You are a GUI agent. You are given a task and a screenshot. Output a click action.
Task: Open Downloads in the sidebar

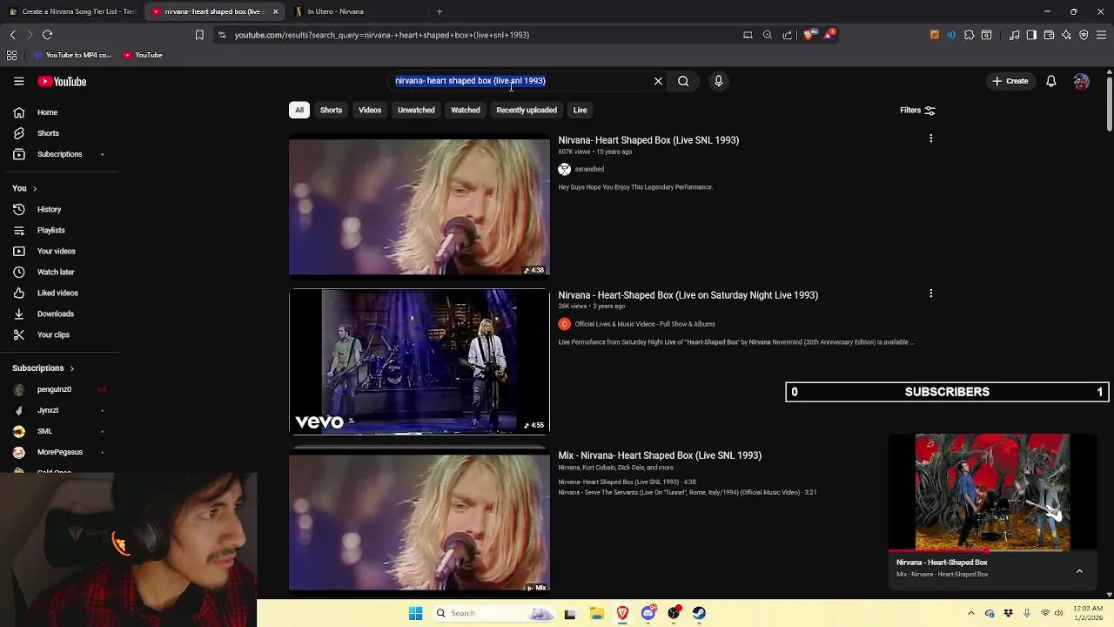tap(55, 314)
